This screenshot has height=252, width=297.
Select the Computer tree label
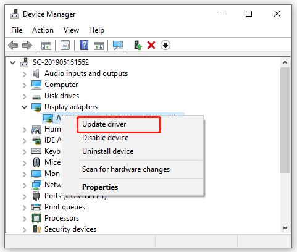pos(61,85)
